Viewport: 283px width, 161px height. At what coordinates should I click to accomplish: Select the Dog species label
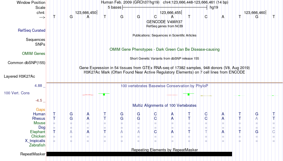pyautogui.click(x=42, y=127)
